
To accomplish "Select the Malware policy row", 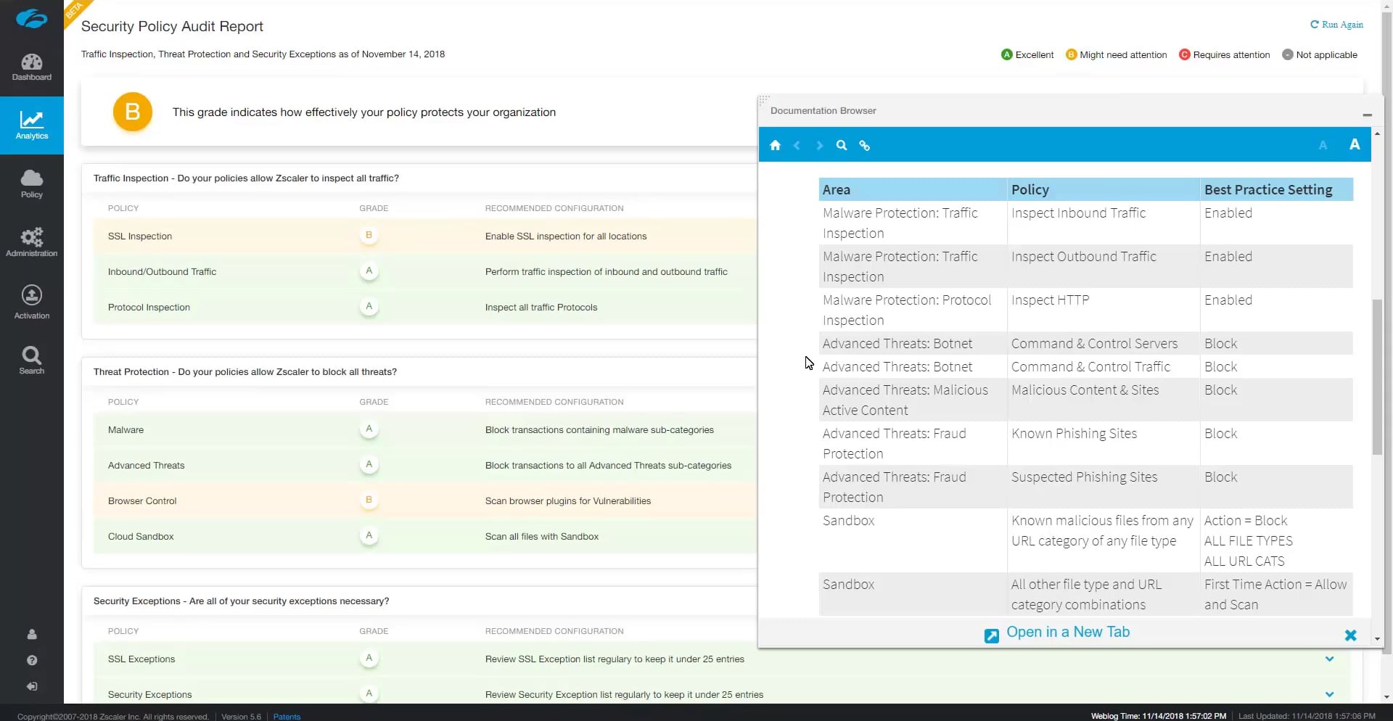I will click(x=425, y=430).
